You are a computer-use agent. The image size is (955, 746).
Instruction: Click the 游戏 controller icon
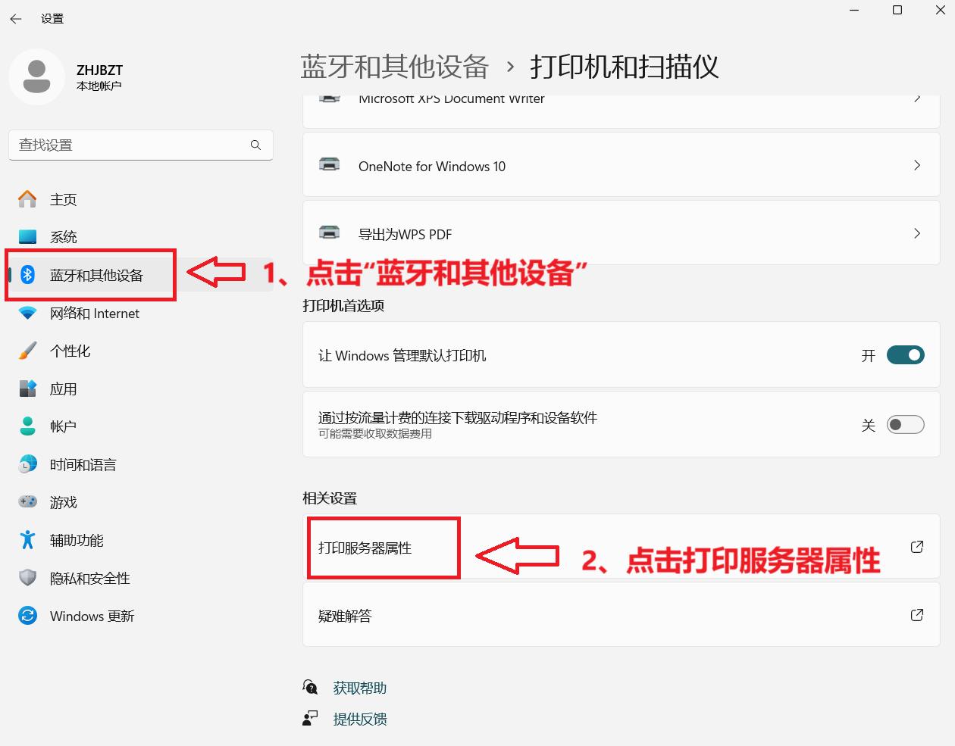[x=27, y=502]
